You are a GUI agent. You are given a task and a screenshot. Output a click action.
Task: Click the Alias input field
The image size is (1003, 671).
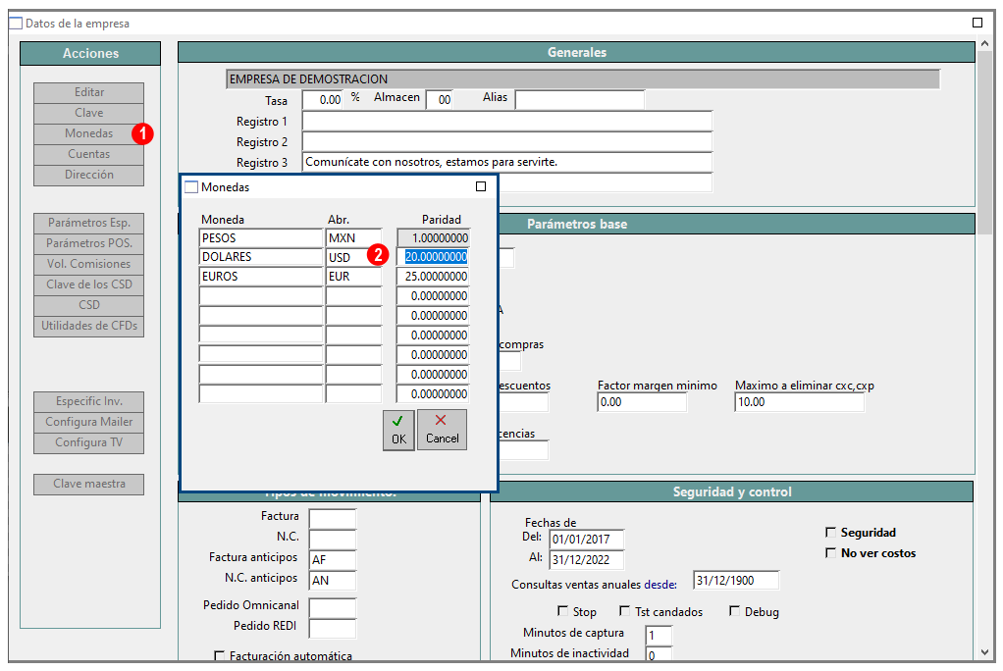[580, 100]
